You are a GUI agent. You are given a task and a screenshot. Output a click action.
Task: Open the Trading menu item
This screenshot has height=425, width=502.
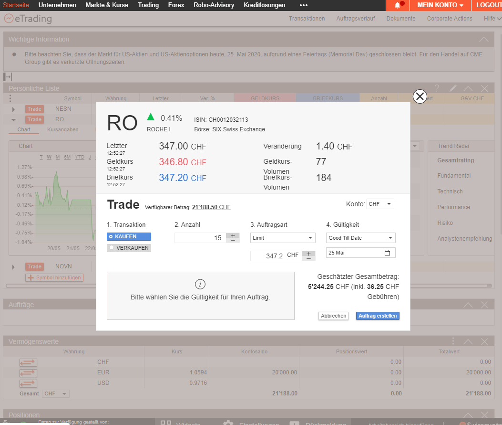point(148,5)
